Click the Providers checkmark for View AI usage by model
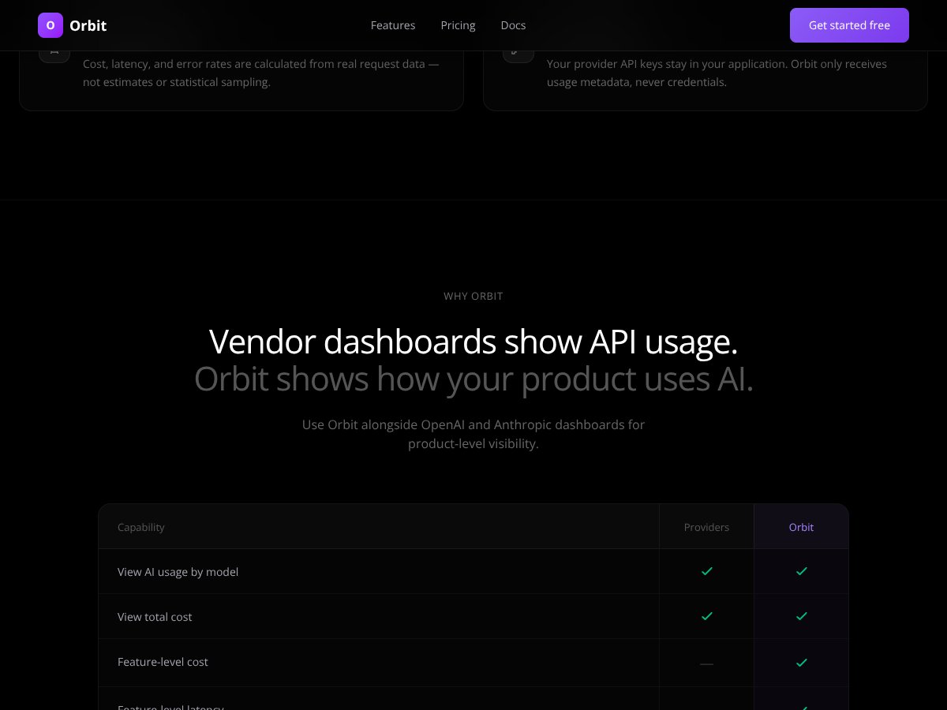Image resolution: width=947 pixels, height=710 pixels. pyautogui.click(x=706, y=571)
